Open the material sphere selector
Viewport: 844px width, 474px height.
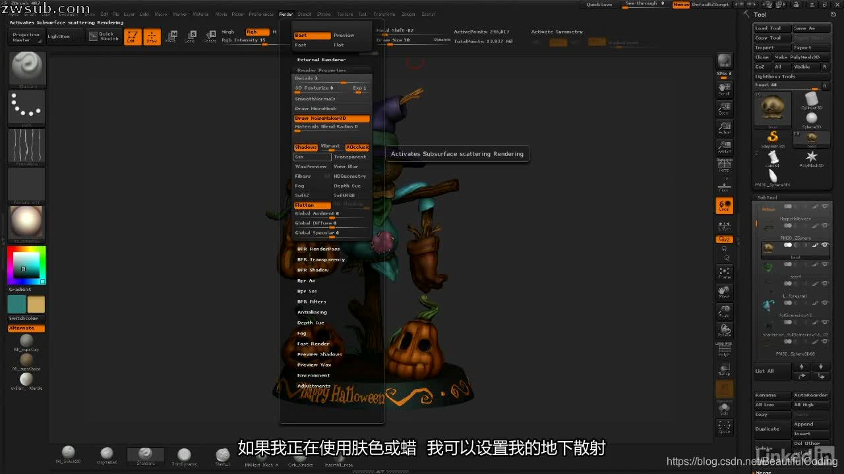click(x=27, y=223)
